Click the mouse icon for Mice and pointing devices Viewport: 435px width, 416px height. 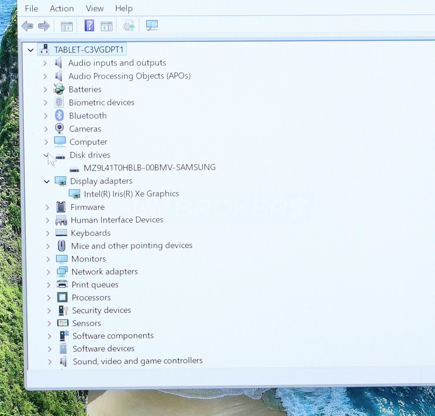point(62,246)
